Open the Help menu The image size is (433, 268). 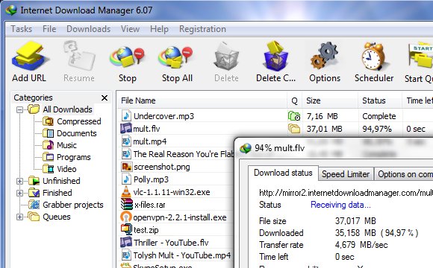pyautogui.click(x=159, y=29)
